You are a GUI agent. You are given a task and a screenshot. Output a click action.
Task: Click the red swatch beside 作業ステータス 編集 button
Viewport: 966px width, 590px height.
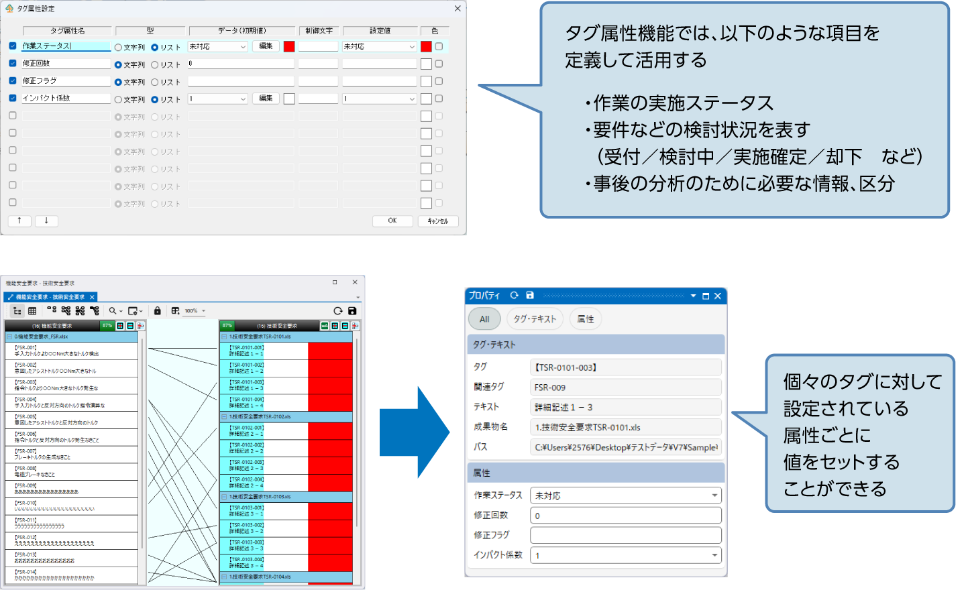pyautogui.click(x=289, y=46)
